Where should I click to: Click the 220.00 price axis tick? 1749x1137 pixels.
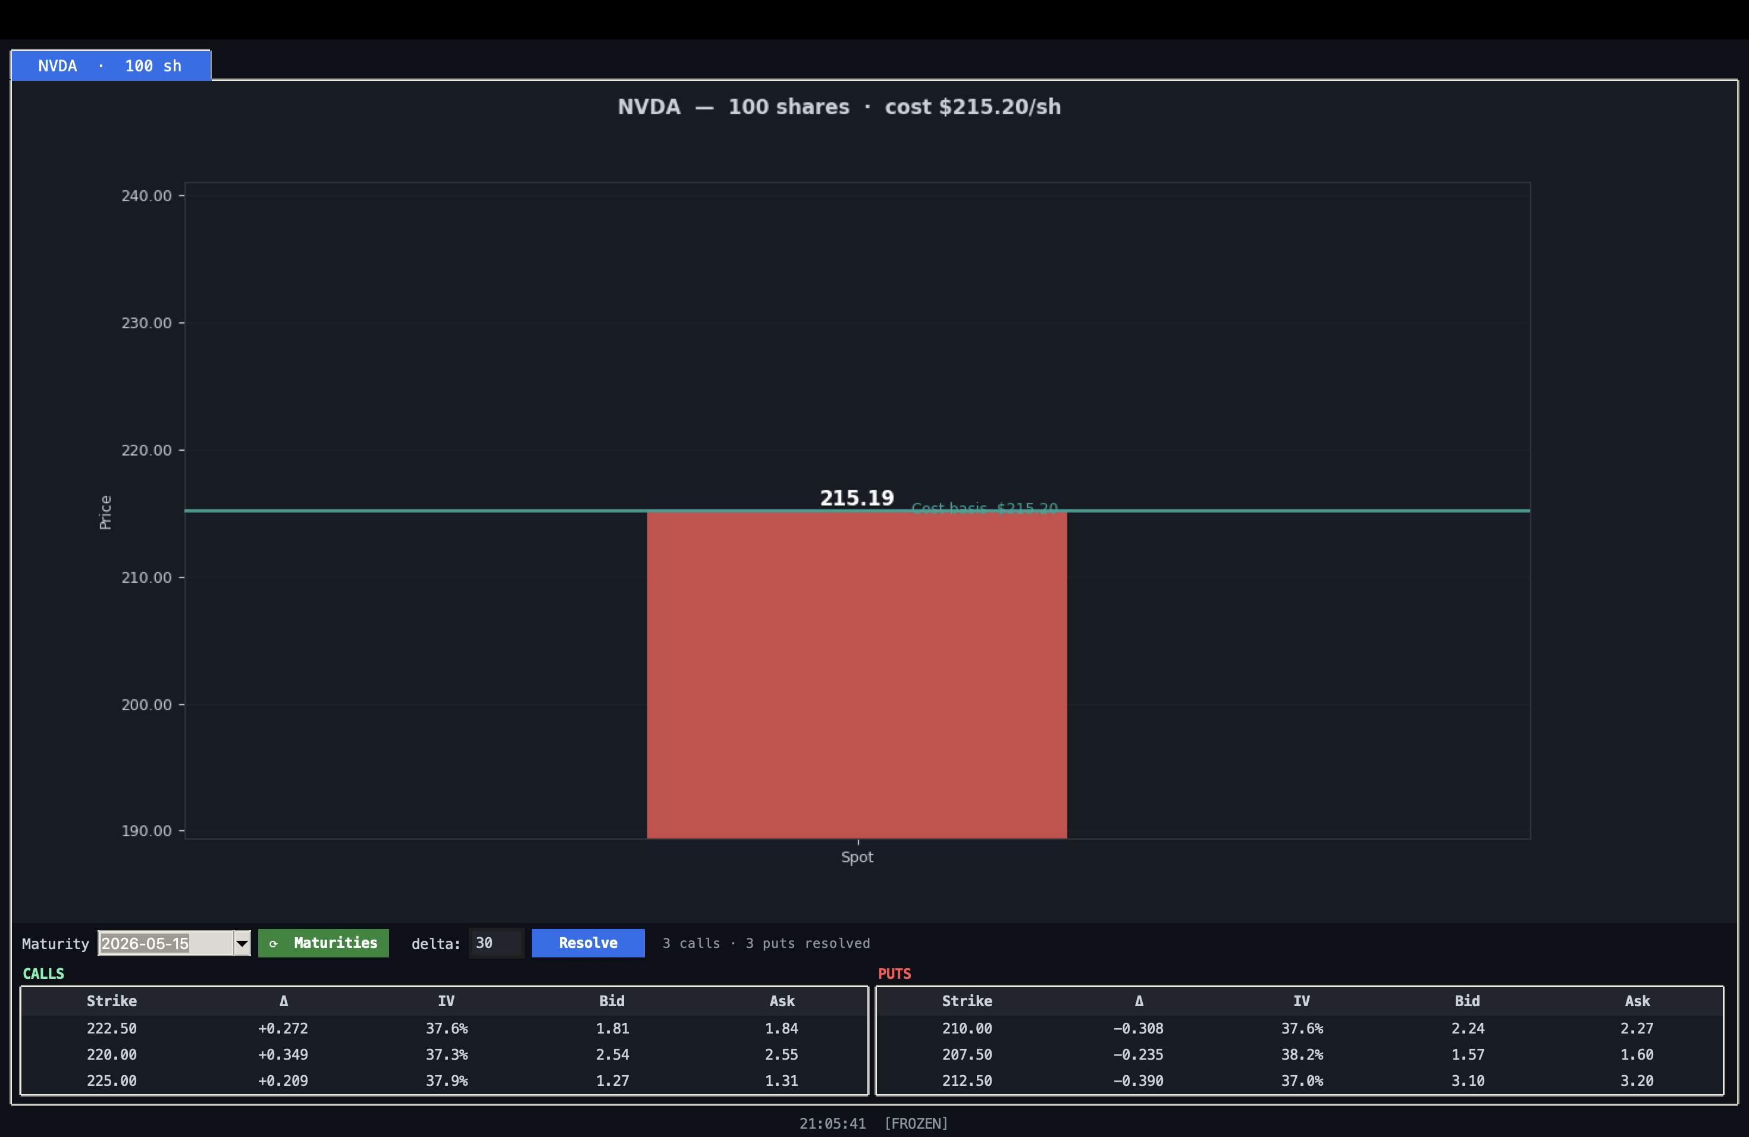click(146, 450)
